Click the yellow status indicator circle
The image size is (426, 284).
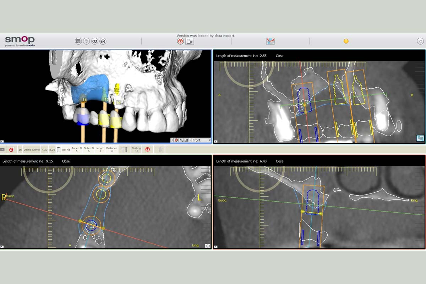[346, 41]
